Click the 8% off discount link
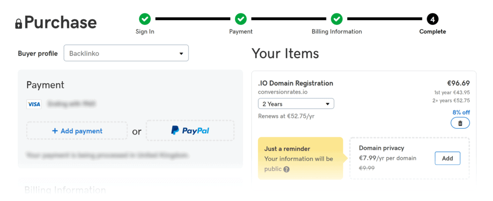 [x=461, y=112]
